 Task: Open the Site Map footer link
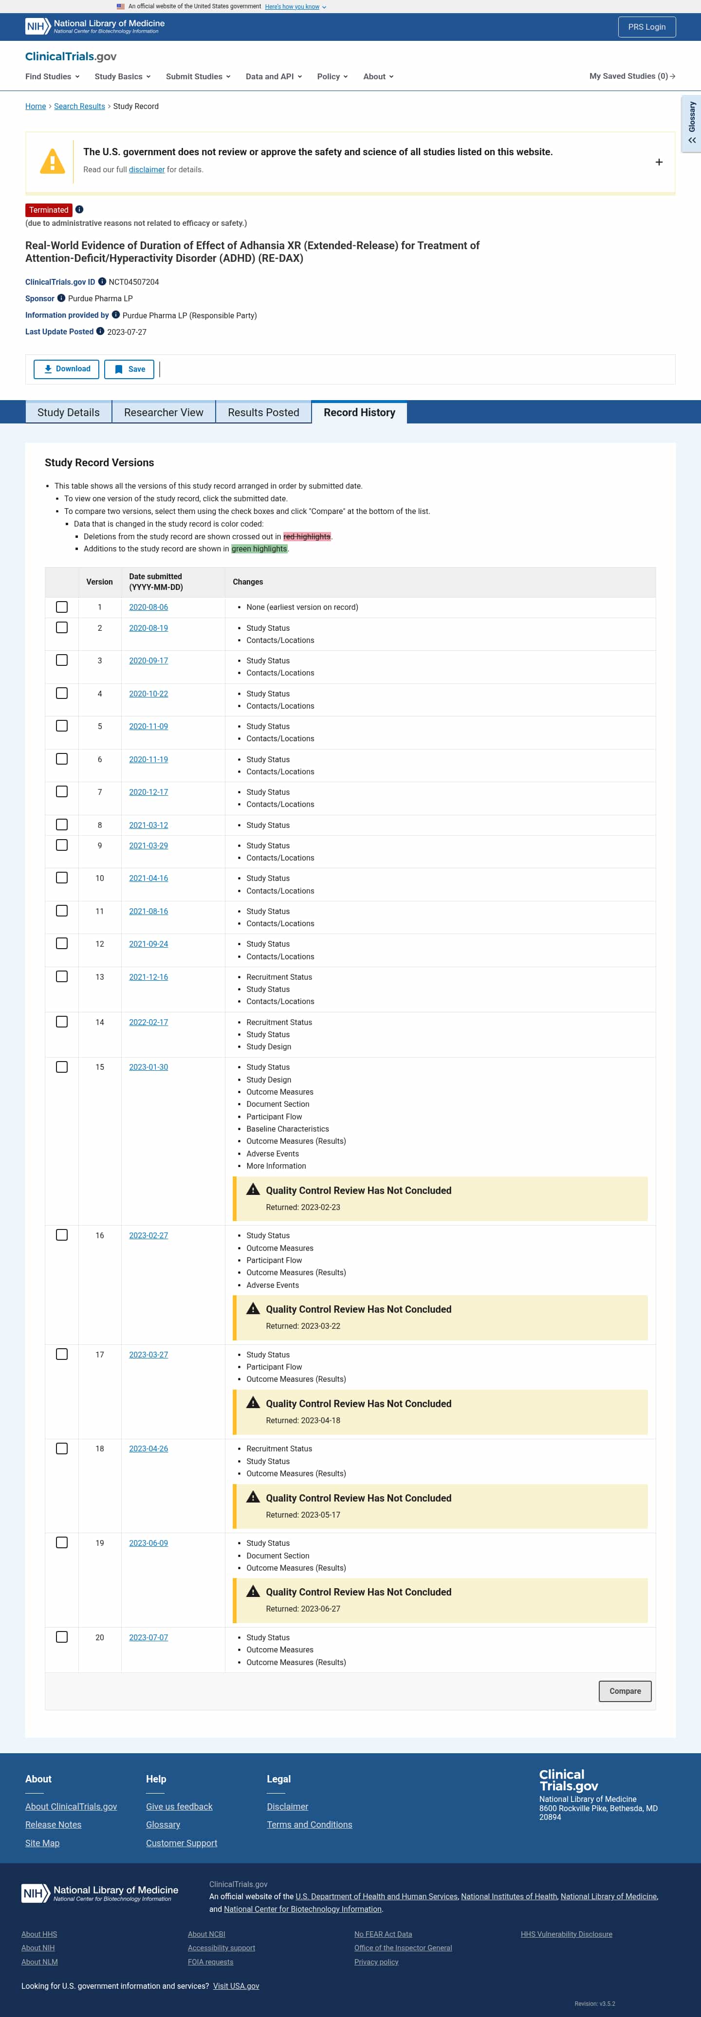[42, 1843]
